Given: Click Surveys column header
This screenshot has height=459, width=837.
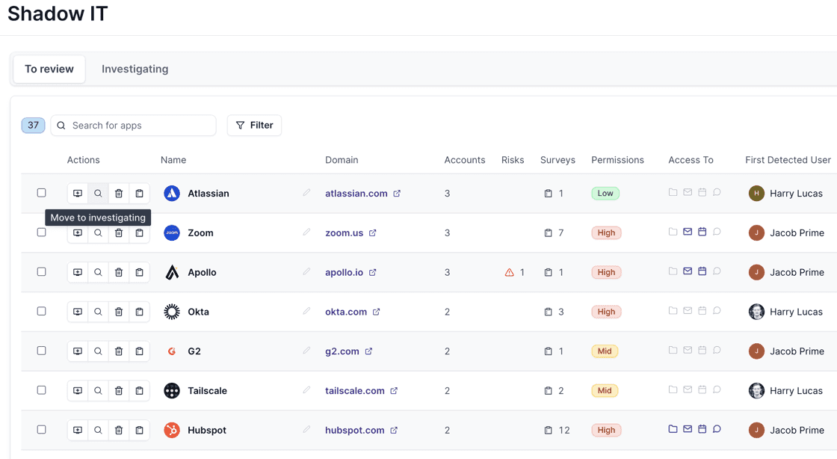Looking at the screenshot, I should 558,159.
